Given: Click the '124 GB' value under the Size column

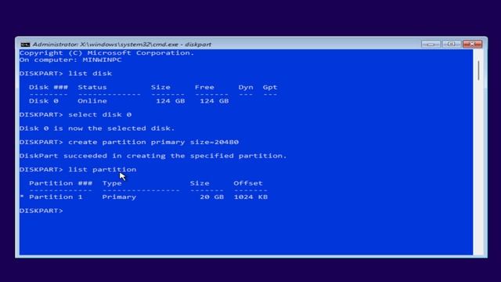Looking at the screenshot, I should tap(171, 101).
